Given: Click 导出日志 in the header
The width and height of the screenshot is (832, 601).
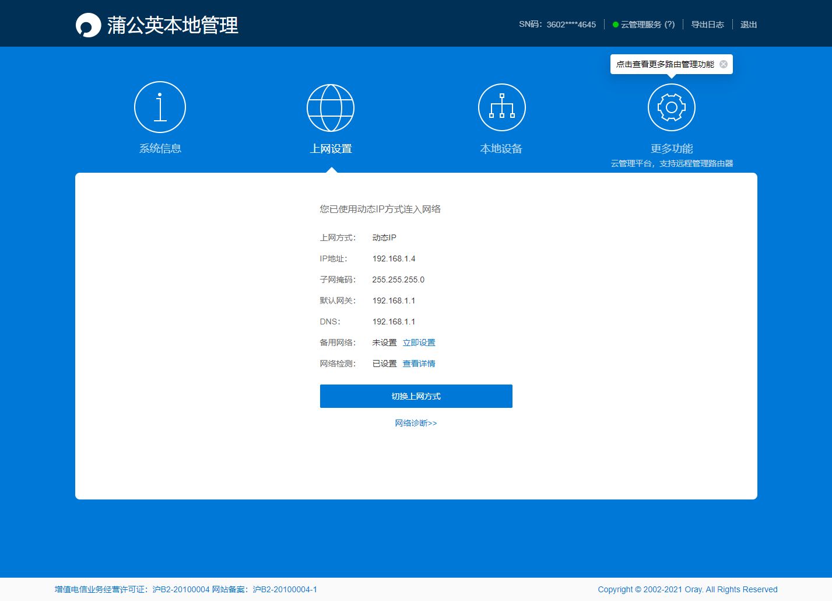Looking at the screenshot, I should (x=708, y=25).
